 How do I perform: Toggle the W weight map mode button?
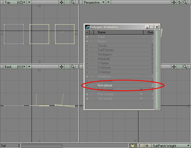pos(133,146)
